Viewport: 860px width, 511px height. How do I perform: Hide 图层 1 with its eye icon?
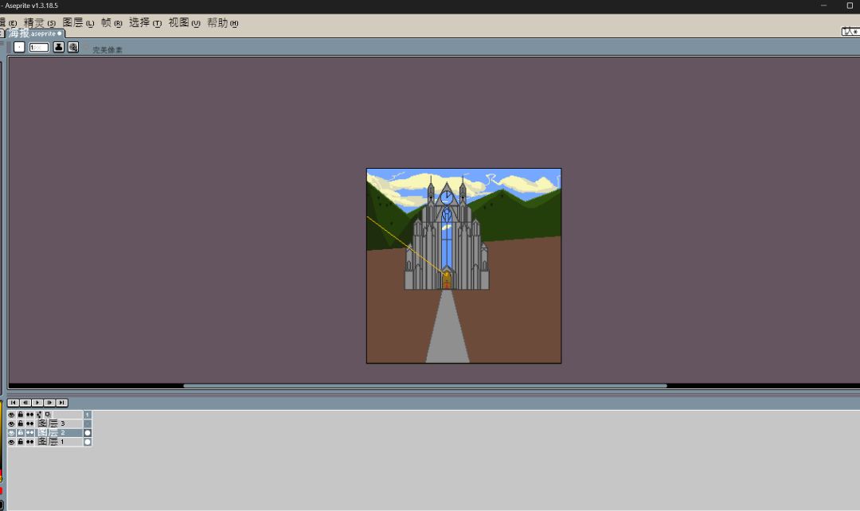point(11,442)
